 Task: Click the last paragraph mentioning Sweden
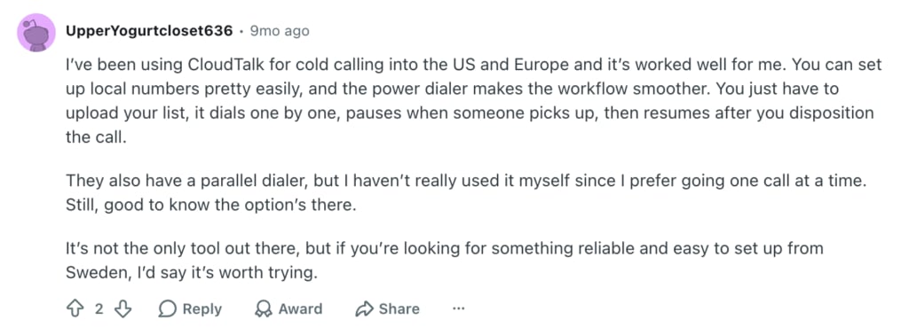click(444, 261)
